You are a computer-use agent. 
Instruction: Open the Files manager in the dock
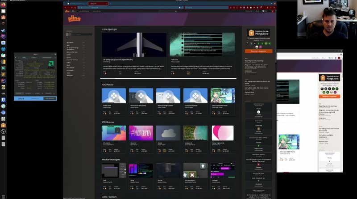(4, 11)
